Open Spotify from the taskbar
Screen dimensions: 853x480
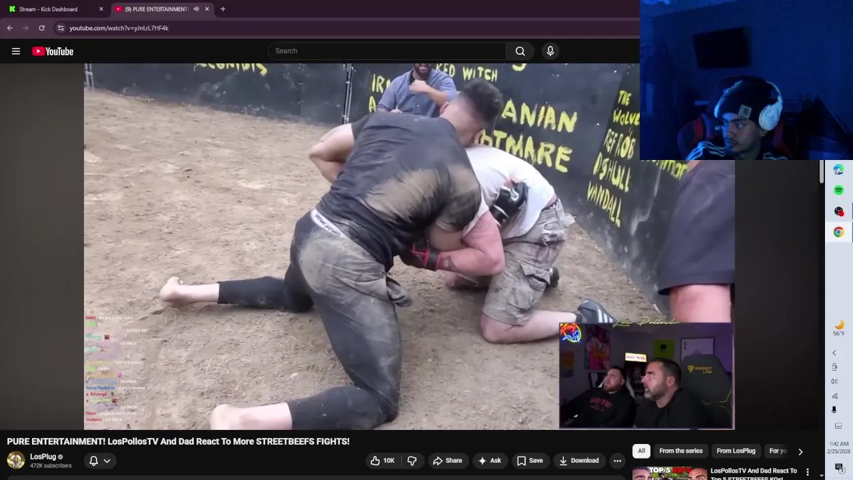pos(838,191)
